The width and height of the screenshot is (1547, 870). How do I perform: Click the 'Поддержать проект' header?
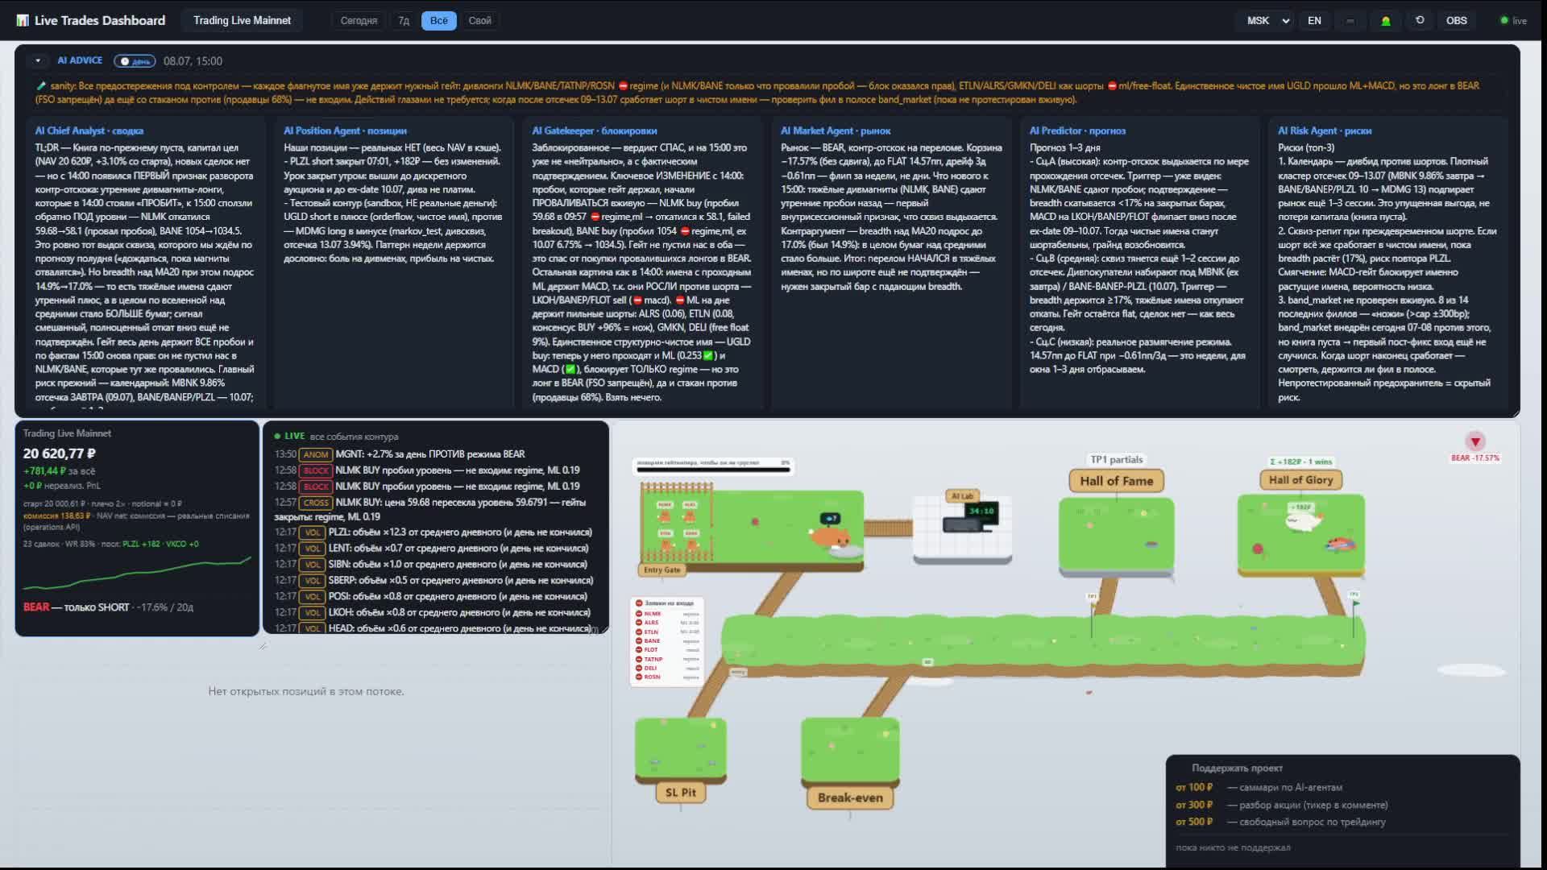[x=1237, y=768]
